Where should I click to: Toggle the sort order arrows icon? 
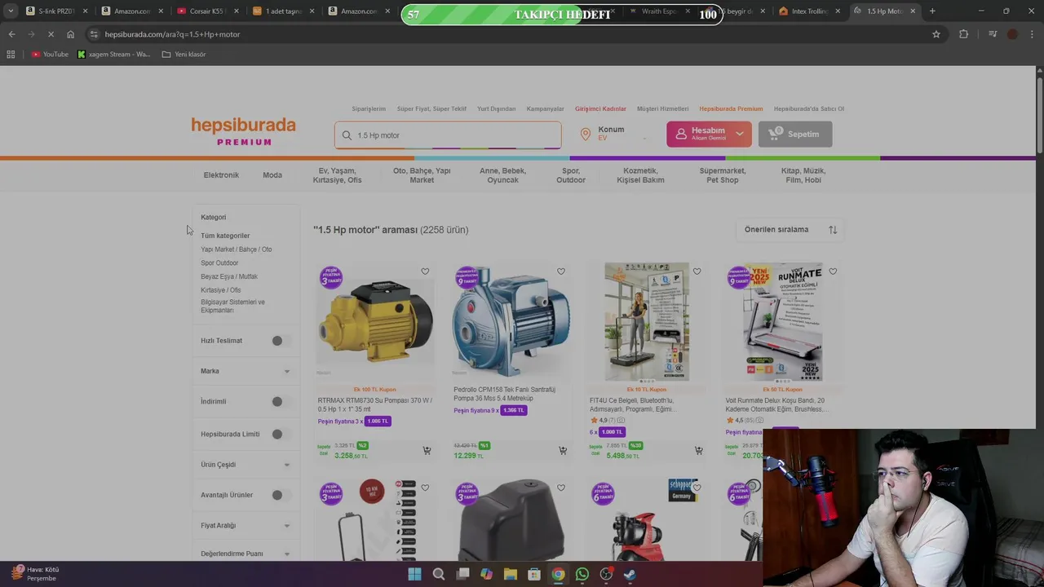[x=833, y=230]
